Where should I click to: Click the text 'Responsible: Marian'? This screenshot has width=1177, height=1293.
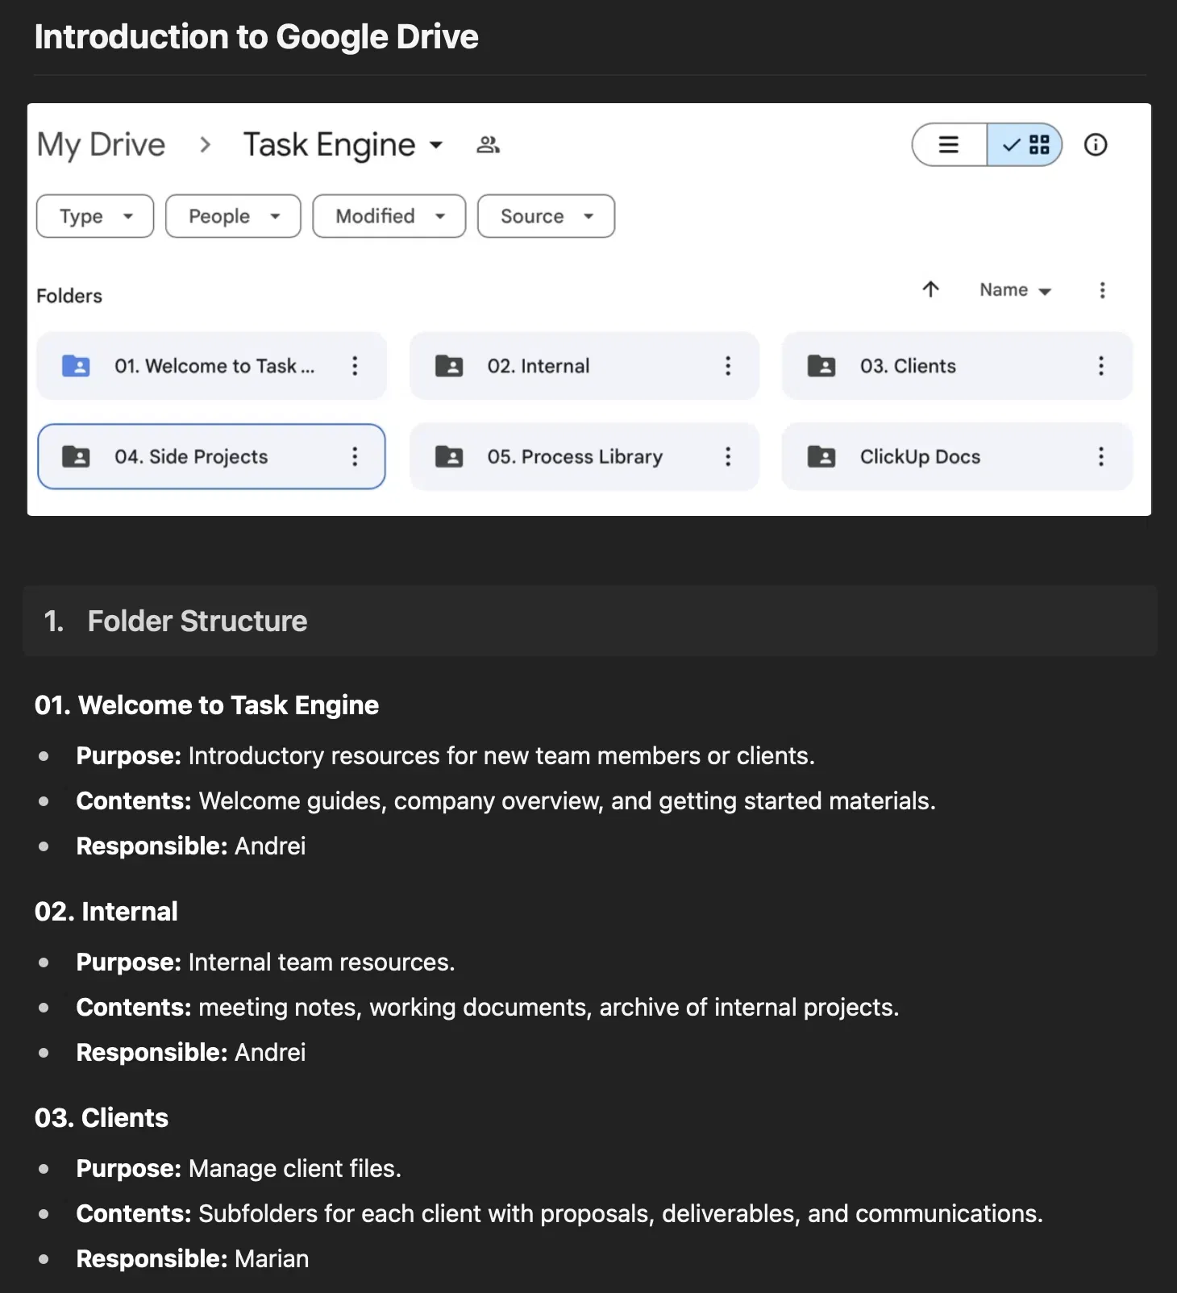[192, 1258]
